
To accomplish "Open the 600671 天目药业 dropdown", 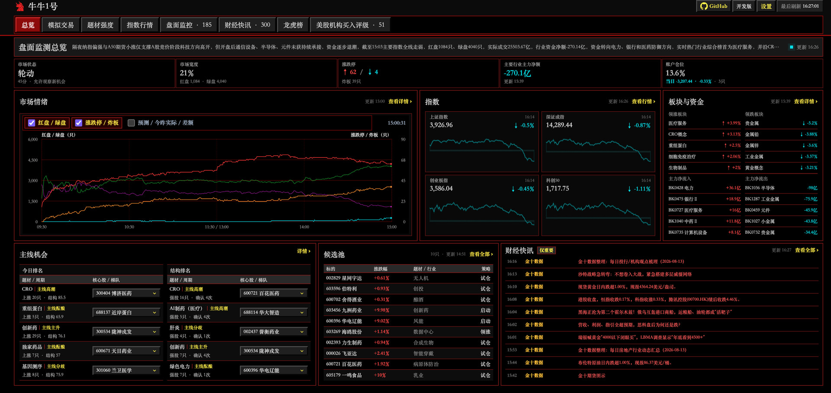I will click(x=126, y=351).
